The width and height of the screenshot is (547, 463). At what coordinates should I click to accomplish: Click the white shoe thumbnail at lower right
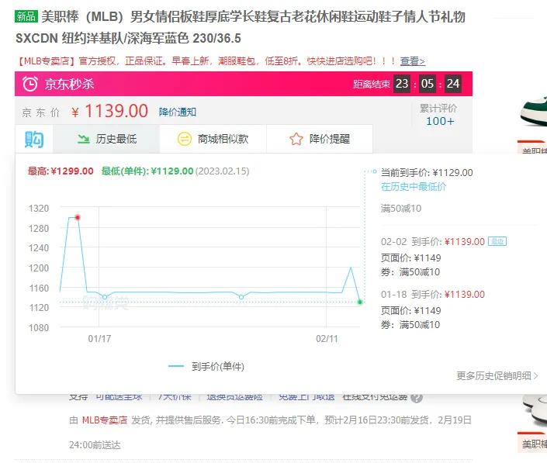[535, 411]
